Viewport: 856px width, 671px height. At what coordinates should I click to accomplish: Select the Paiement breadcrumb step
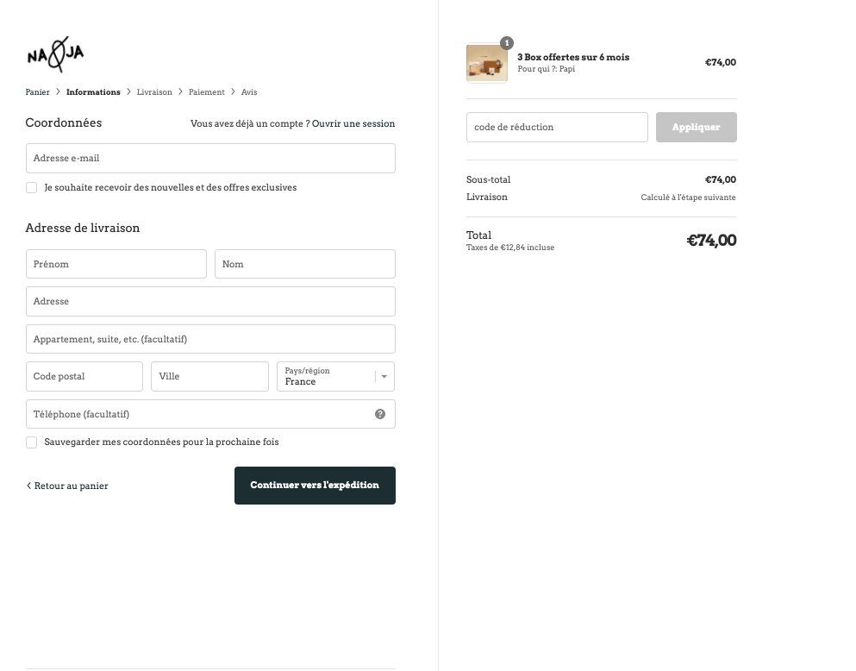point(207,91)
